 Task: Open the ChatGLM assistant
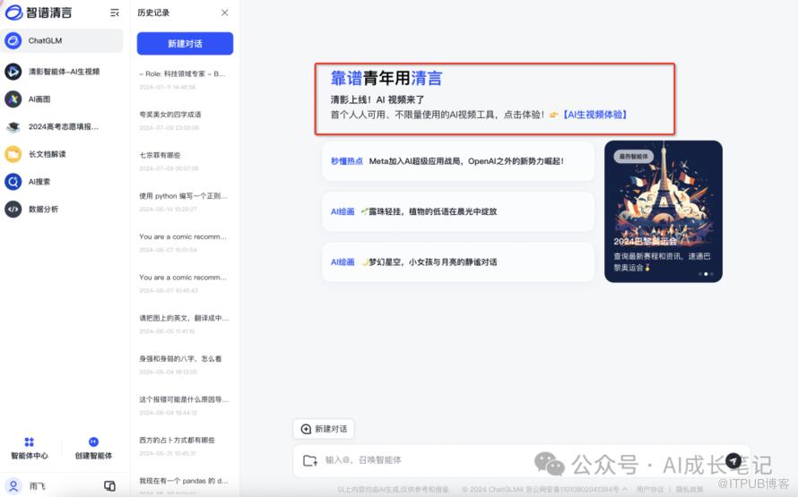tap(62, 40)
